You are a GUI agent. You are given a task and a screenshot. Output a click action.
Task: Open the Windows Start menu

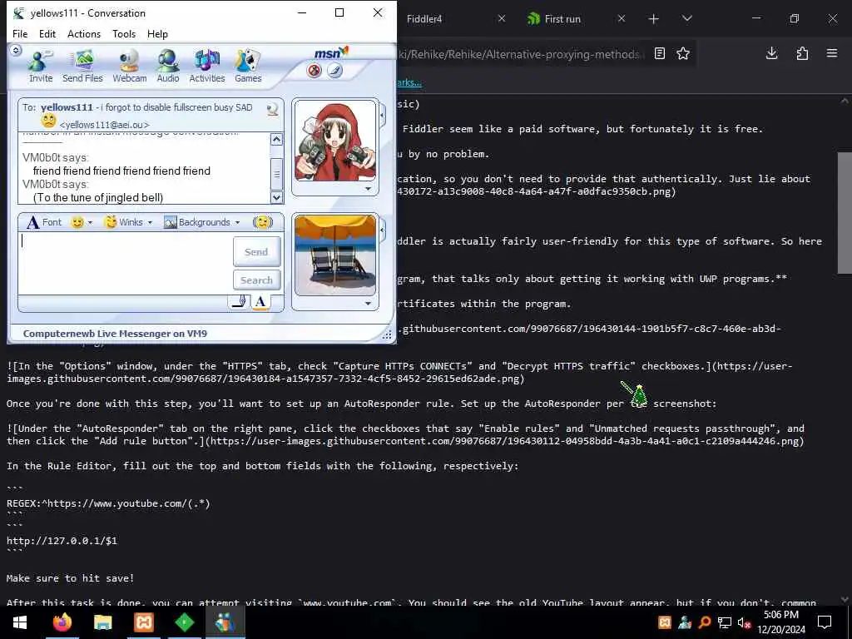coord(20,622)
